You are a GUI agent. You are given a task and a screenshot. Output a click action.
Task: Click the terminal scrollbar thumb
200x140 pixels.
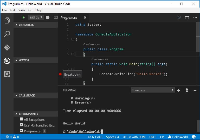198,126
